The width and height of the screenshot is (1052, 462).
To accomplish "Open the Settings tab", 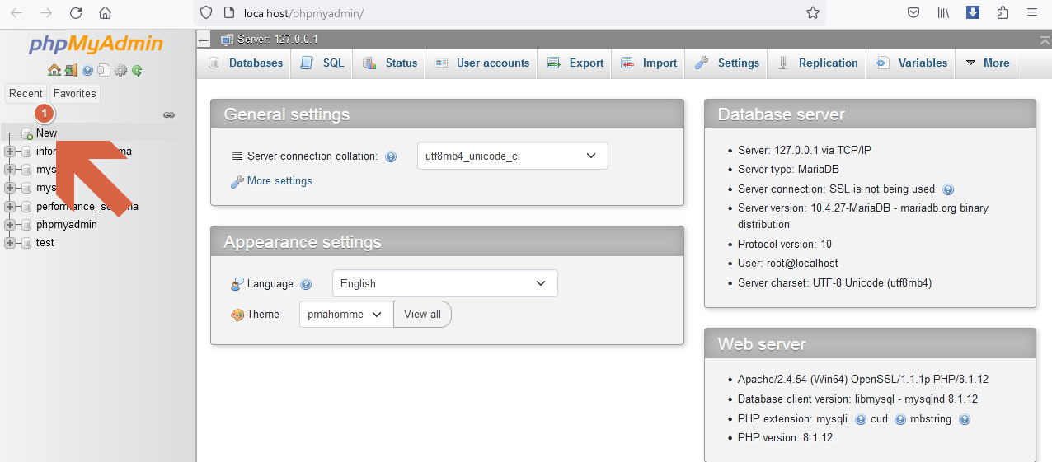I will pos(726,63).
